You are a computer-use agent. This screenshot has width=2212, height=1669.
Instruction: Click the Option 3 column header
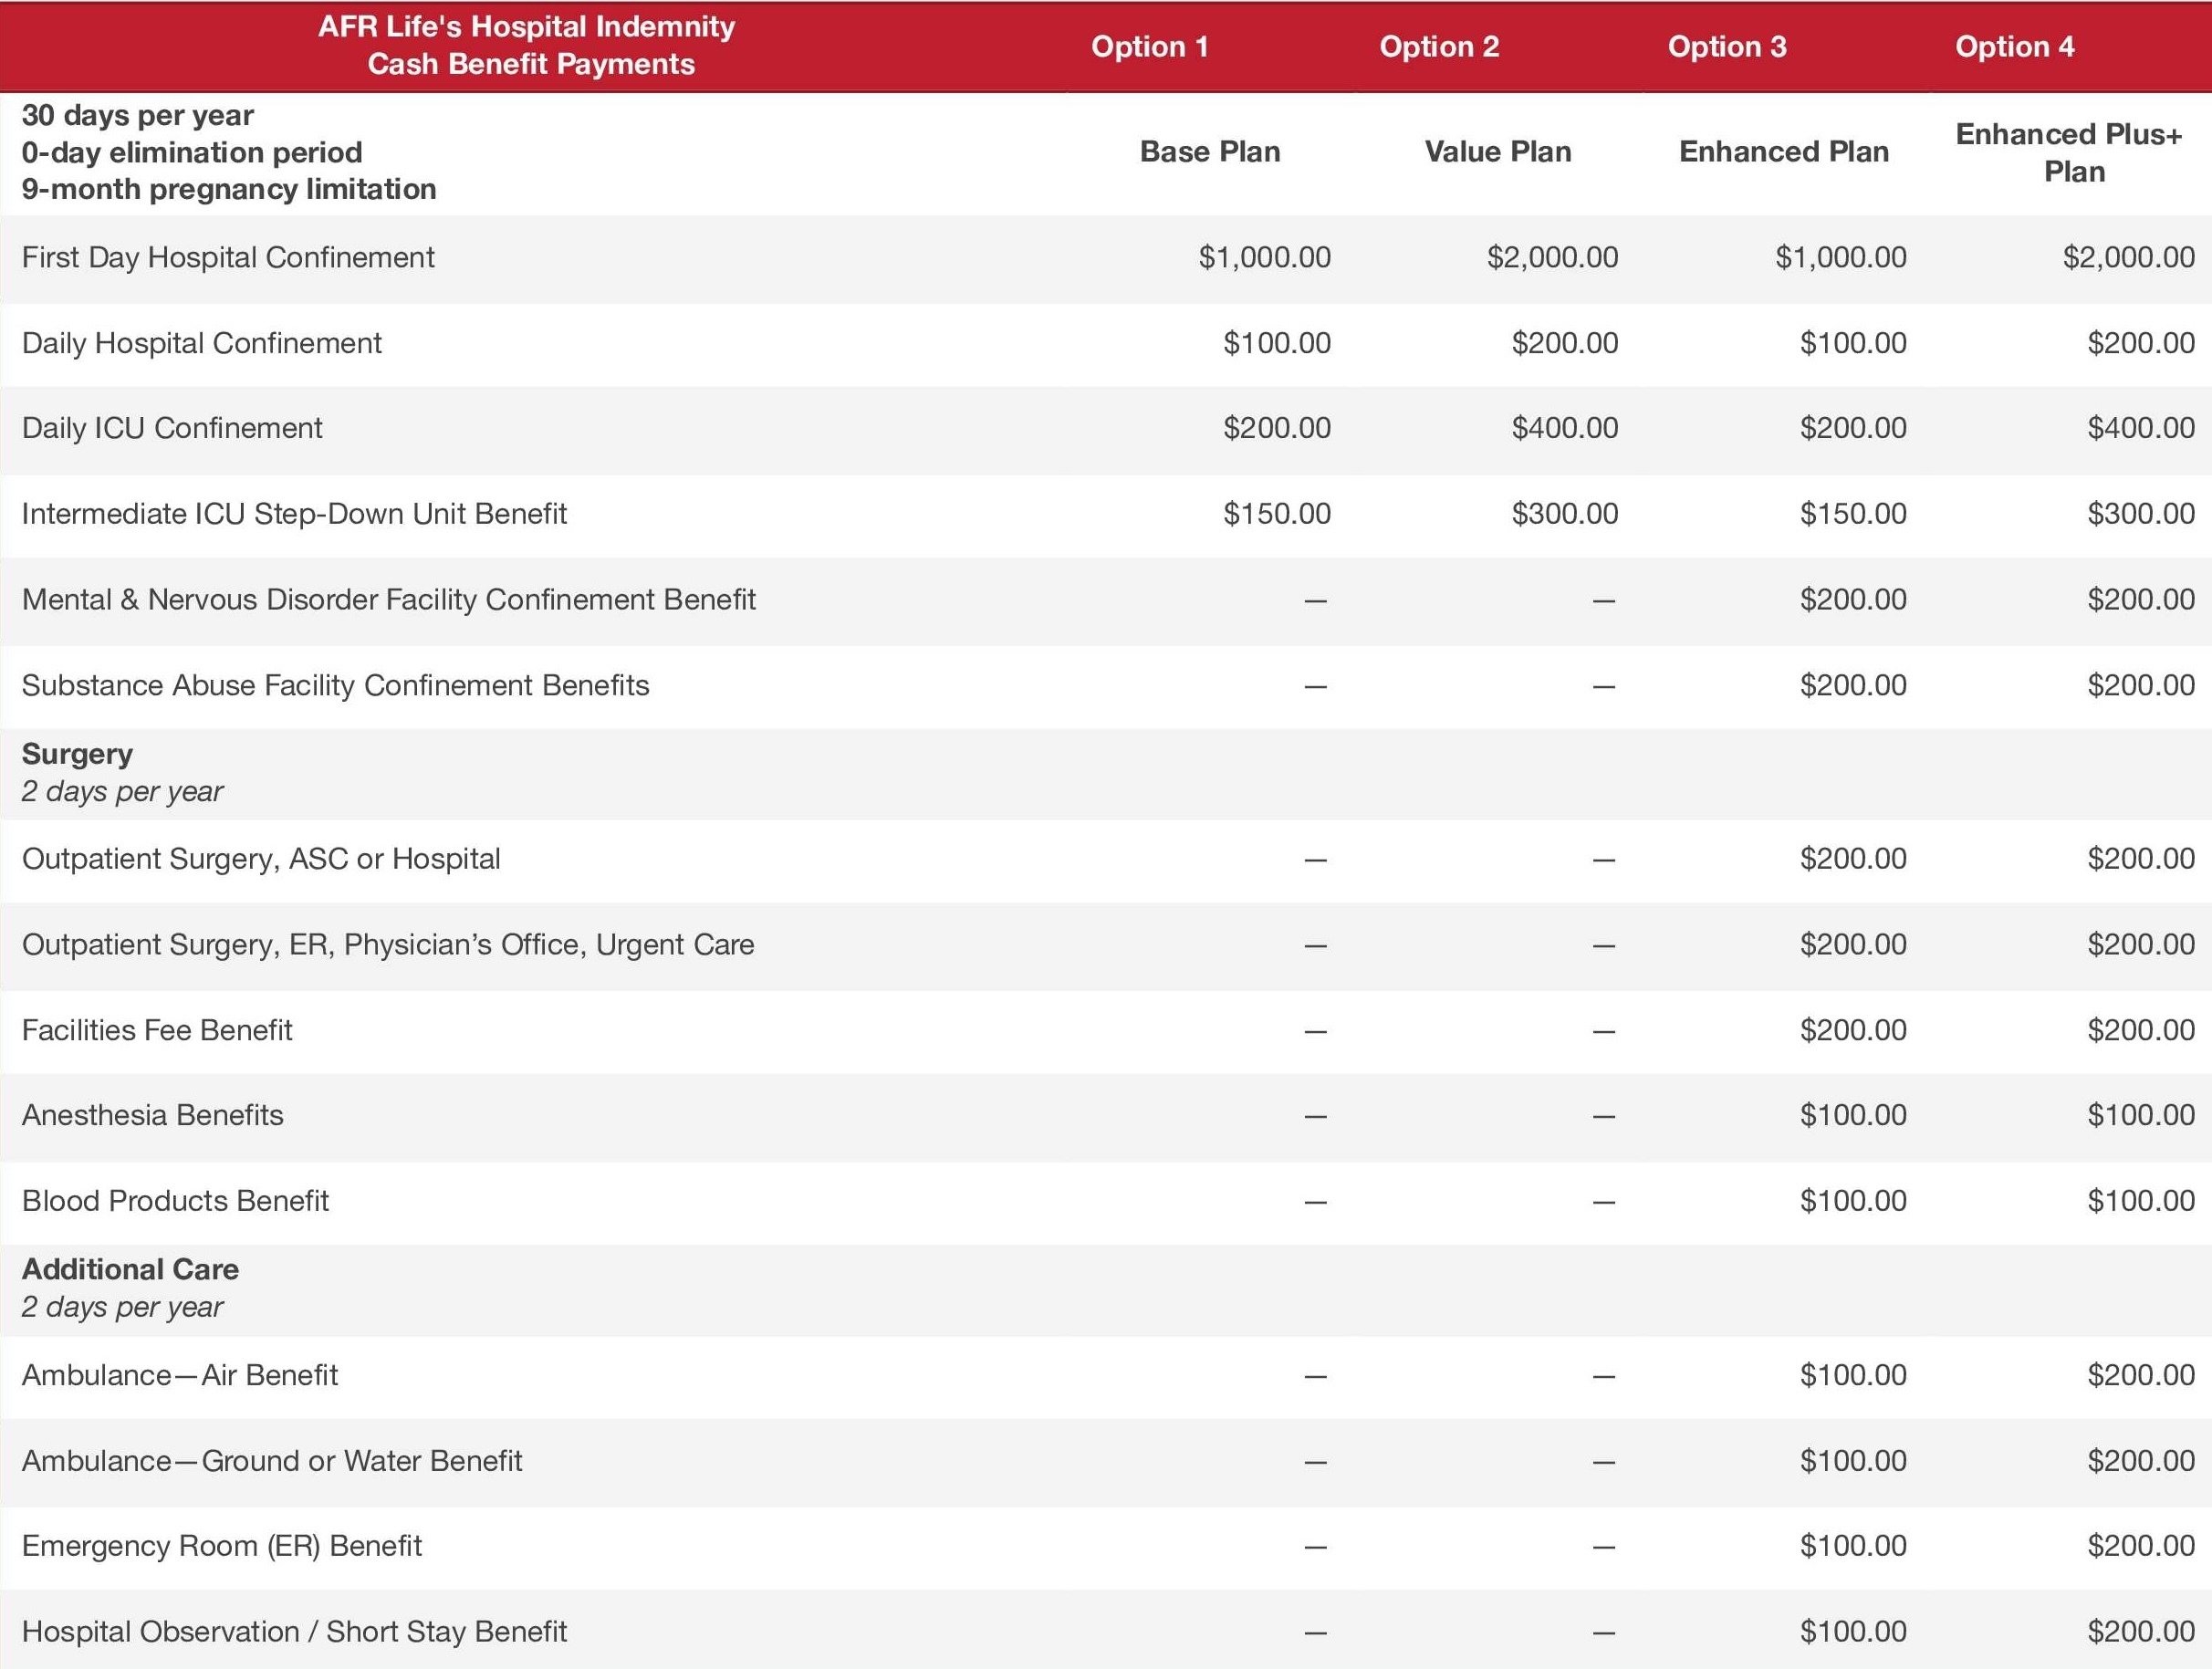tap(1727, 46)
